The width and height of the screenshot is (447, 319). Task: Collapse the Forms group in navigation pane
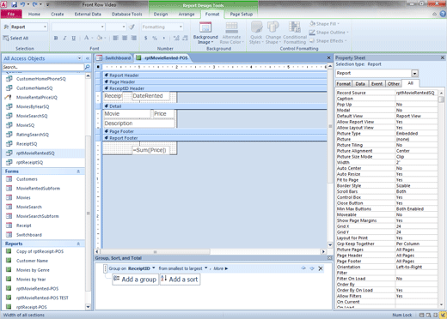78,172
